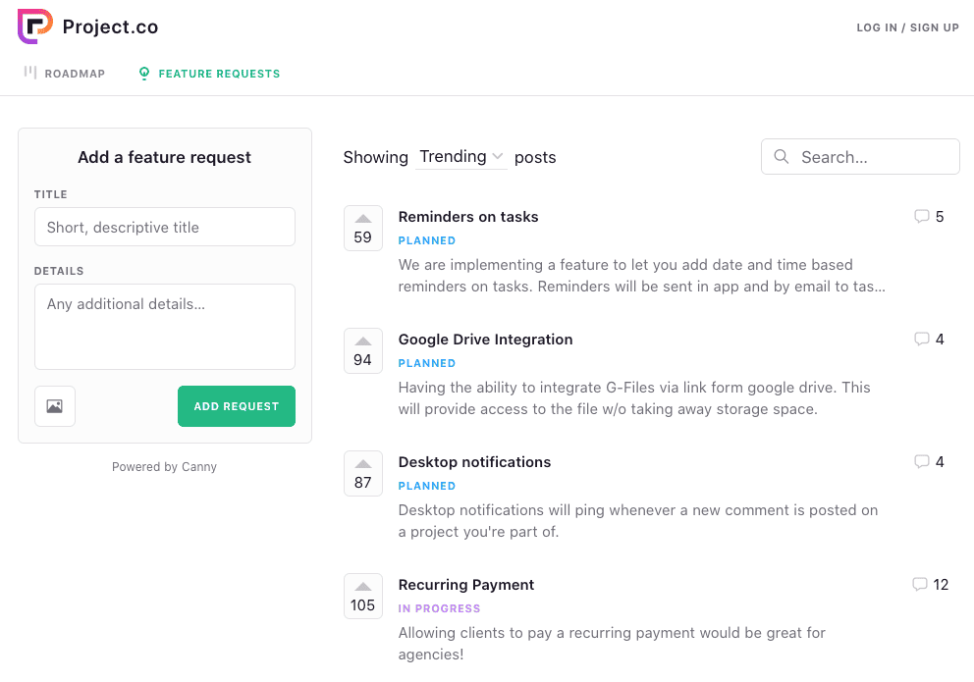Screen dimensions: 974x682
Task: Open the Feature Requests tab
Action: pos(218,74)
